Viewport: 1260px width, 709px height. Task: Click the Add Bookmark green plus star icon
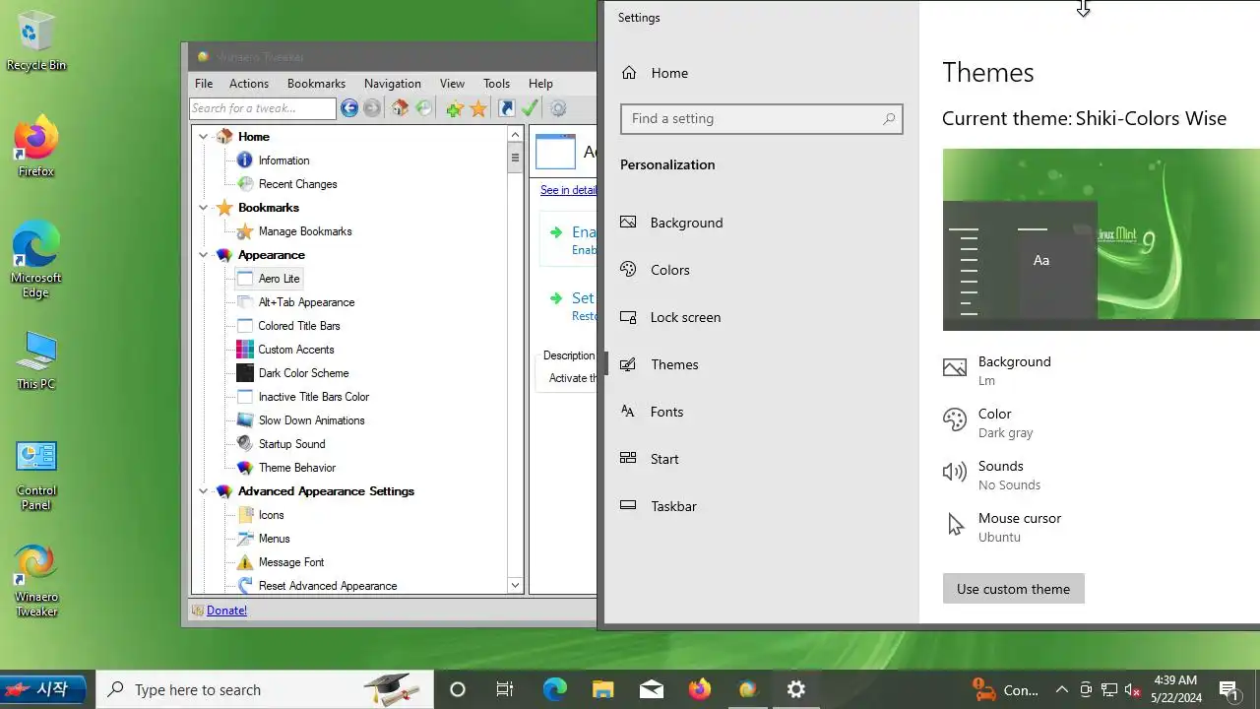coord(455,108)
